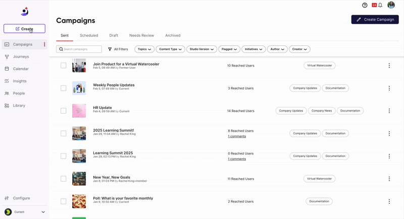This screenshot has width=404, height=219.
Task: Switch to the Archived tab
Action: click(x=173, y=35)
